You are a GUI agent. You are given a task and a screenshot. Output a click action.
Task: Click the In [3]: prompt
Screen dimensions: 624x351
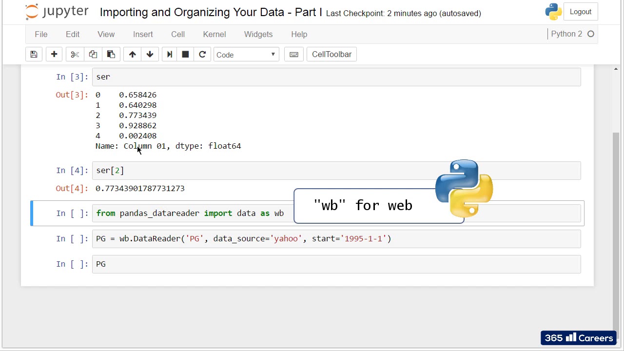tap(72, 77)
